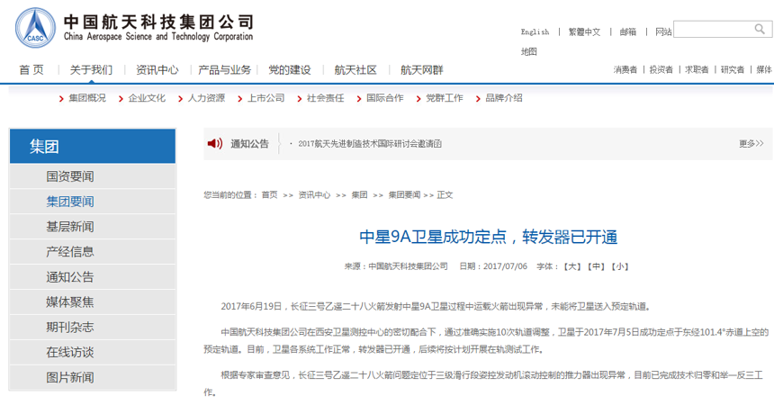Open 人力资源 submenu link

pos(206,98)
